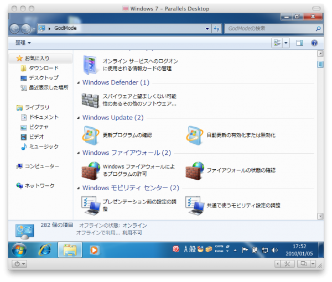Click scrollbar up arrow
This screenshot has width=332, height=282.
[320, 54]
